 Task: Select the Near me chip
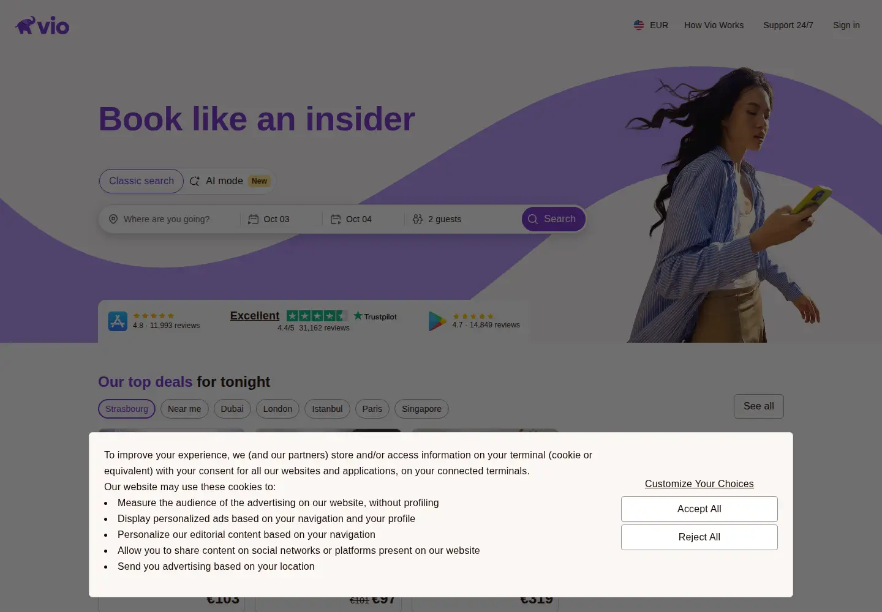(x=184, y=409)
